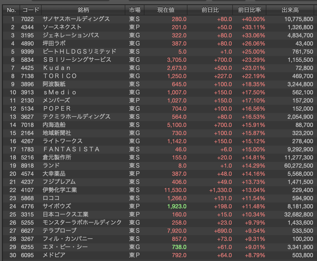Select 大幸薬品 stock name
This screenshot has width=317, height=261.
coord(54,174)
